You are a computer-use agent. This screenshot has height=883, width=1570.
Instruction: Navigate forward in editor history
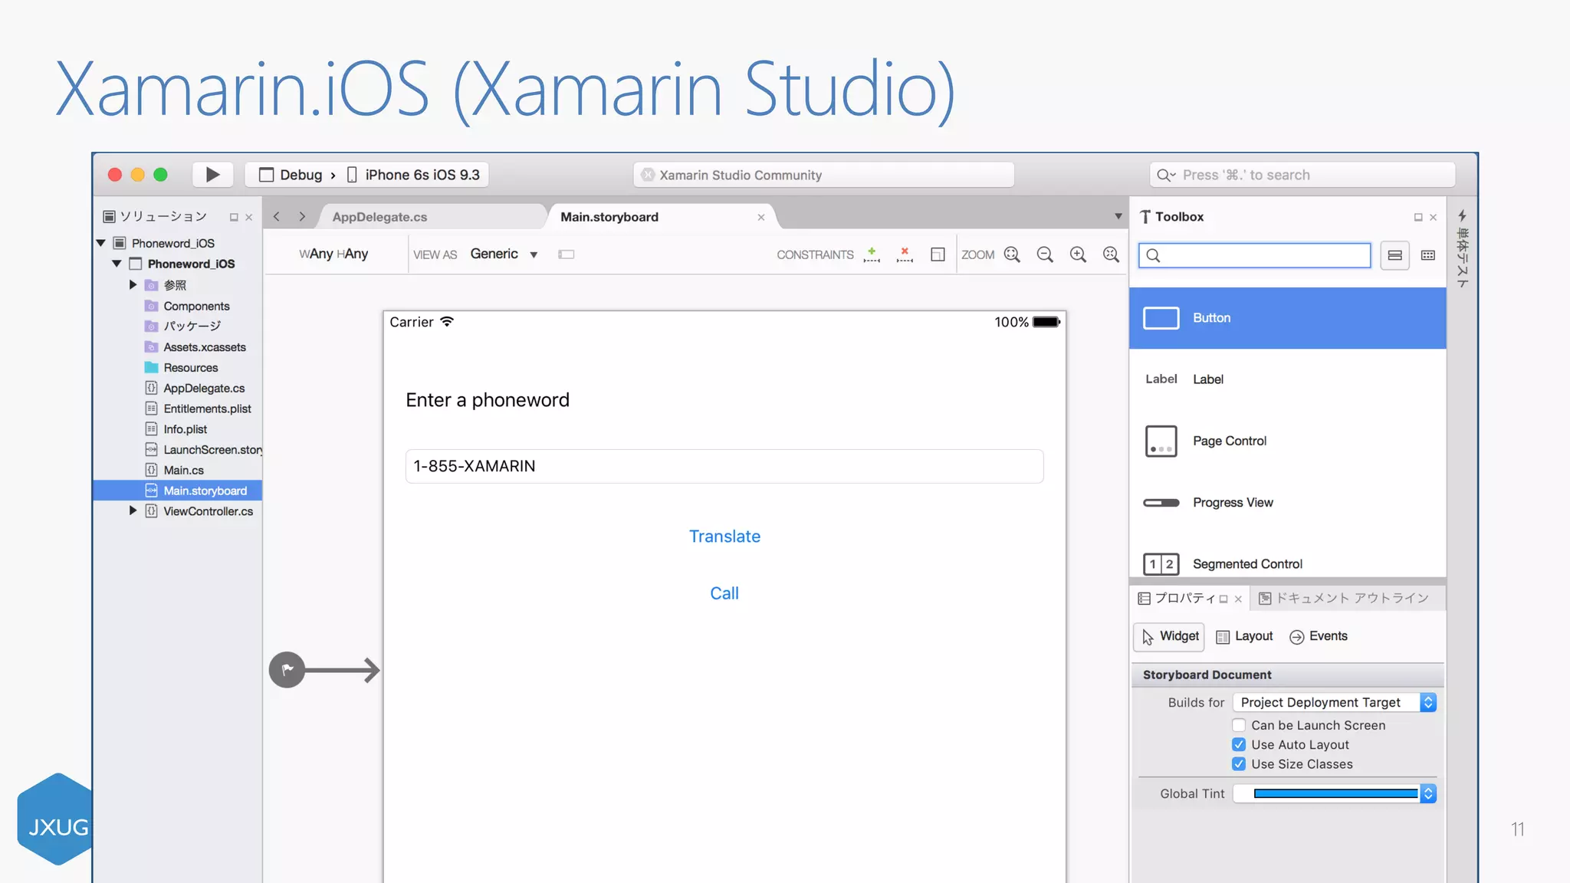pos(302,217)
